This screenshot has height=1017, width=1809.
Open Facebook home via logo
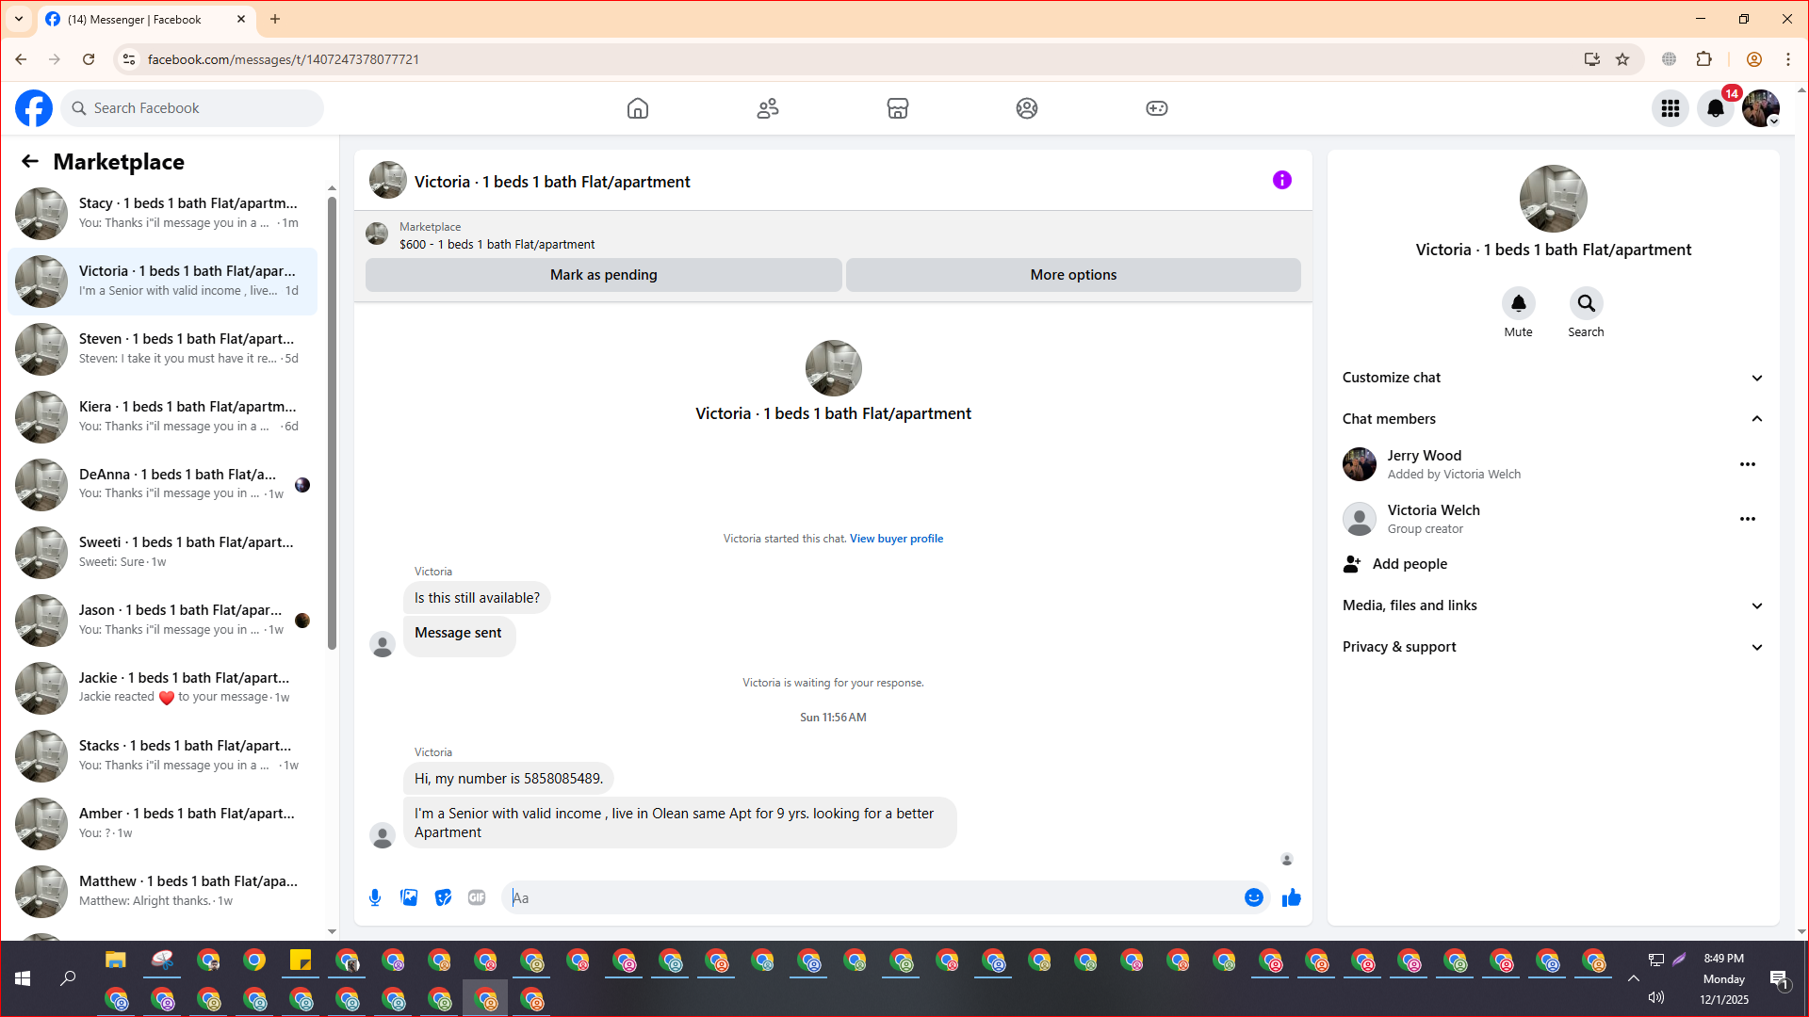(34, 108)
